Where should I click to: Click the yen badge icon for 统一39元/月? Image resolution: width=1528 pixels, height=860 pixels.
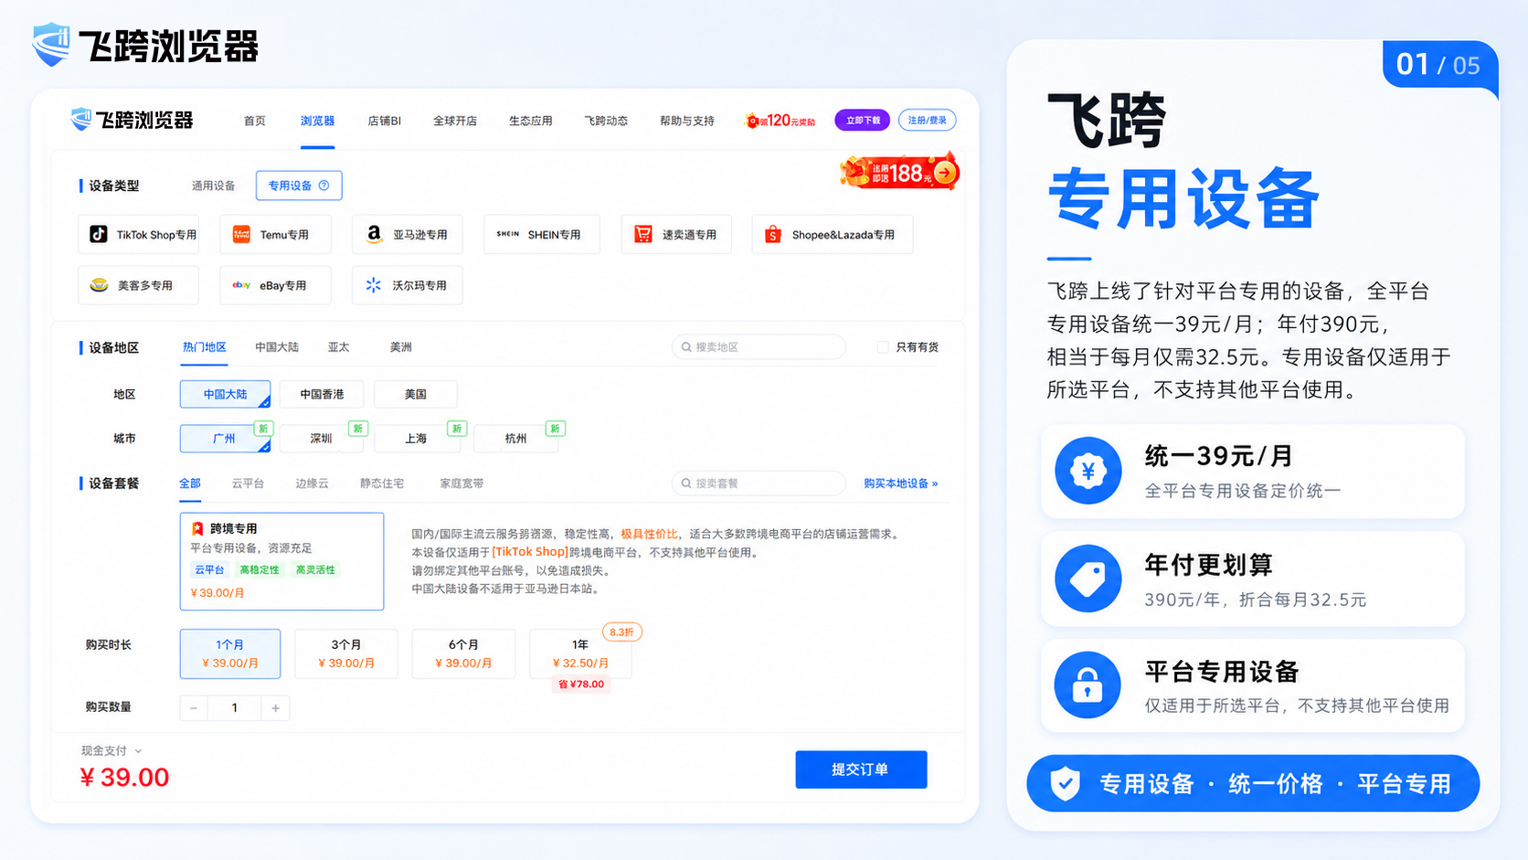click(1088, 471)
